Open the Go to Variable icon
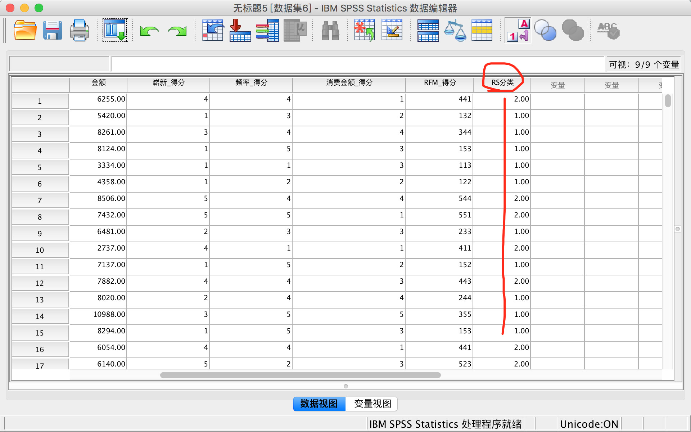Screen dimensions: 691x432 click(x=240, y=31)
